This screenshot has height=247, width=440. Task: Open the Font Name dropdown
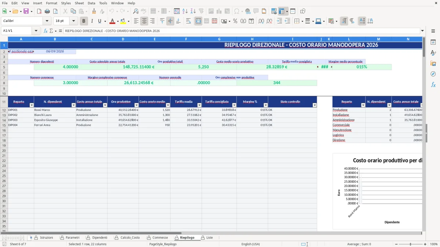pos(47,21)
